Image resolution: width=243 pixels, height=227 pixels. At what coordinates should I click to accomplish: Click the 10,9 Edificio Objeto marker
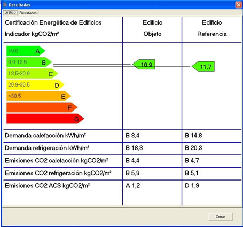pyautogui.click(x=144, y=65)
